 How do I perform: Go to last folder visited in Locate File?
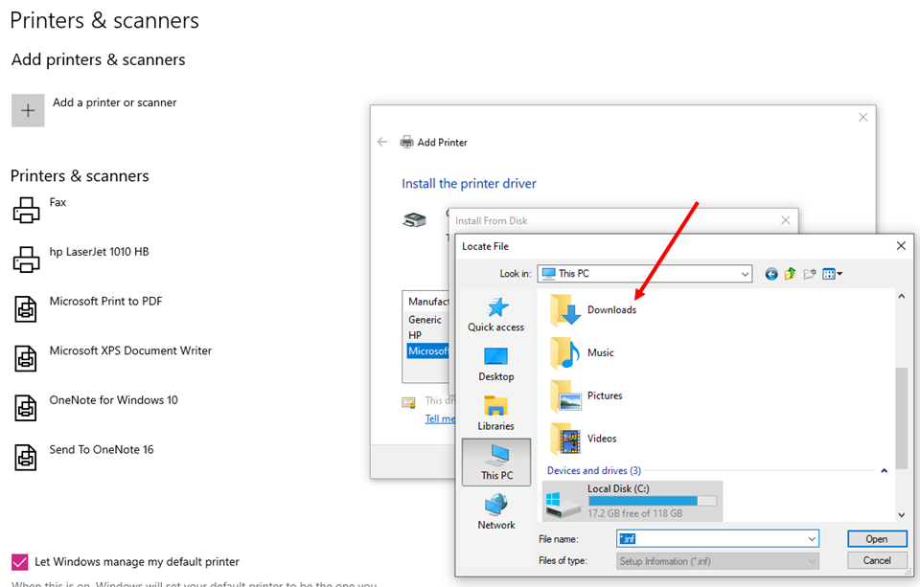pyautogui.click(x=770, y=274)
